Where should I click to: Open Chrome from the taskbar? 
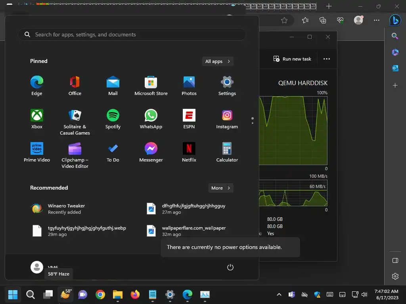(x=100, y=294)
